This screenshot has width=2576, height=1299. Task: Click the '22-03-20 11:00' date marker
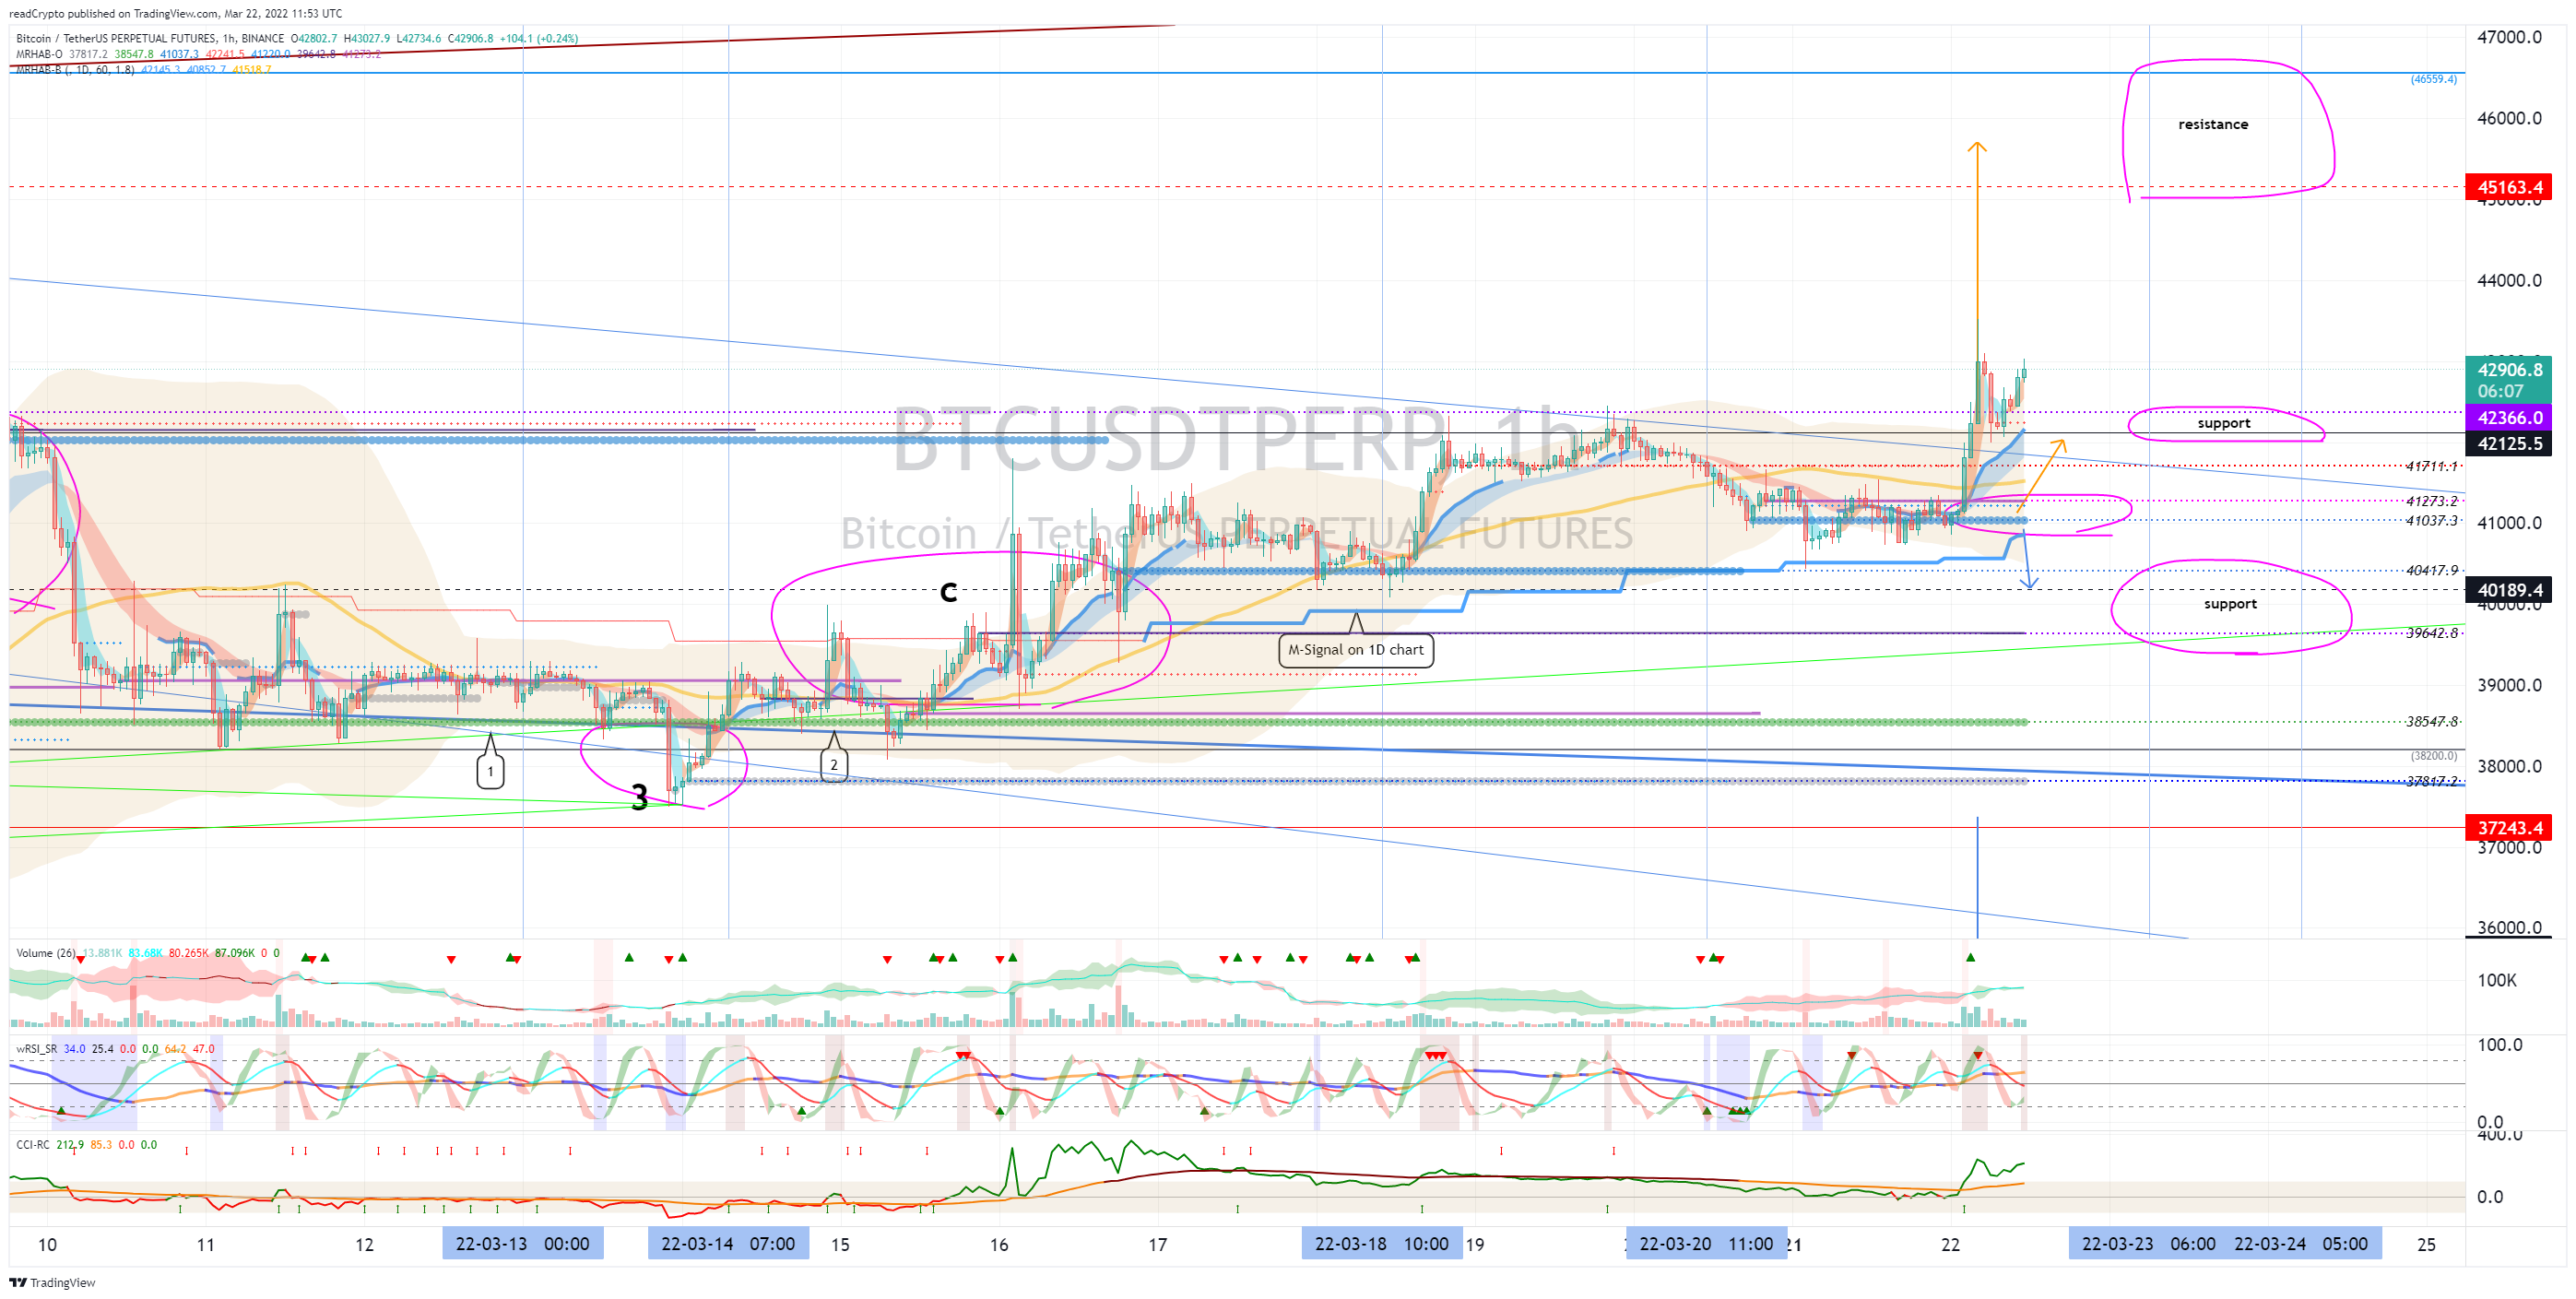pyautogui.click(x=1707, y=1244)
